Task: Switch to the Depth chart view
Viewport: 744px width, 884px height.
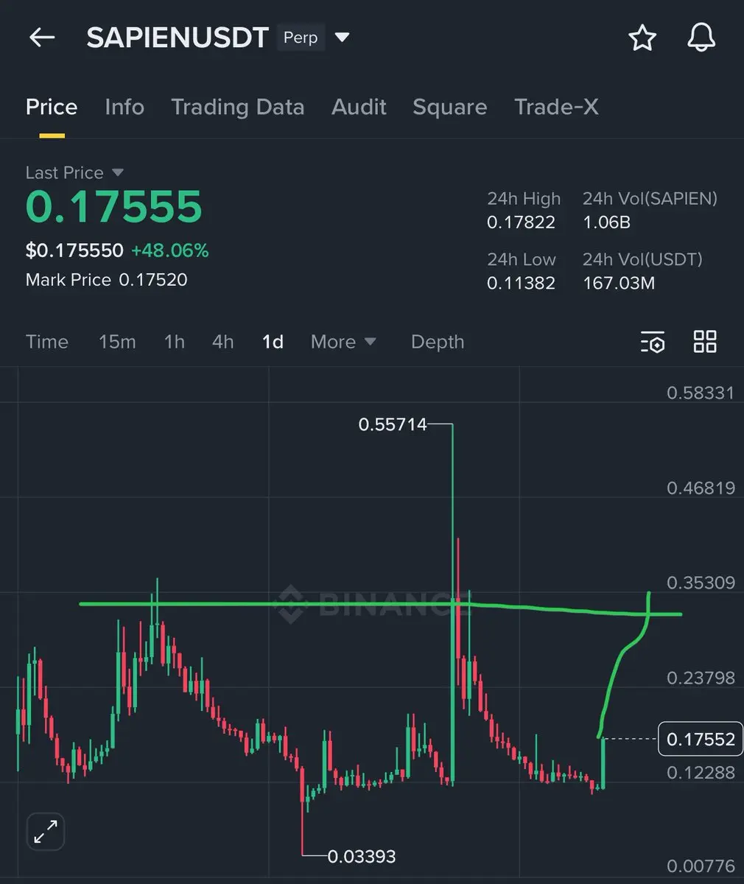Action: (438, 342)
